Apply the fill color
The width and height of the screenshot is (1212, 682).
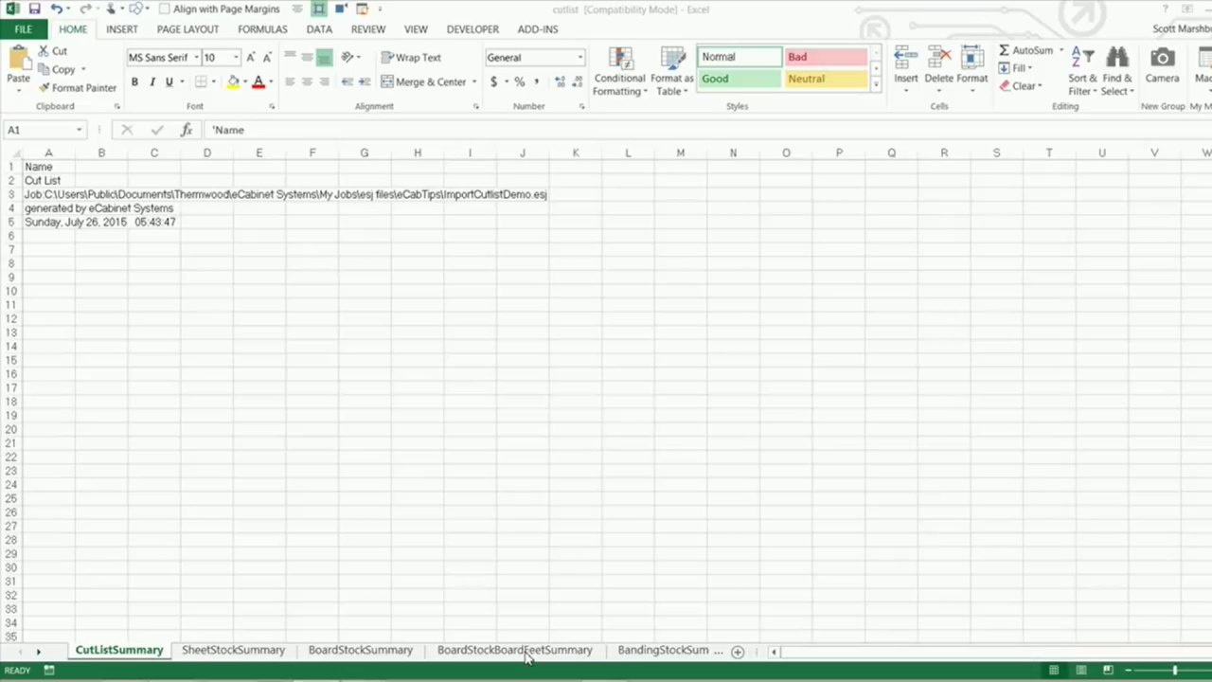233,82
